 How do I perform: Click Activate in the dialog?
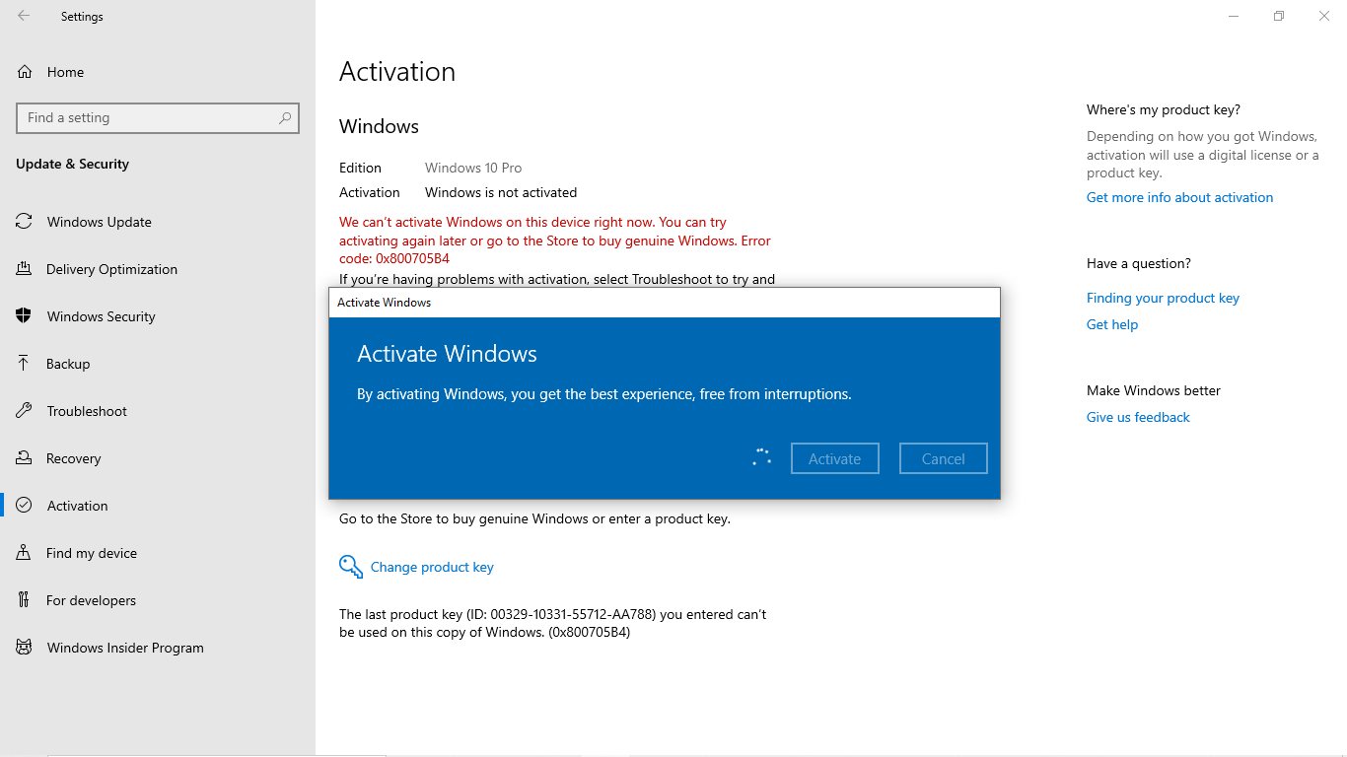835,458
